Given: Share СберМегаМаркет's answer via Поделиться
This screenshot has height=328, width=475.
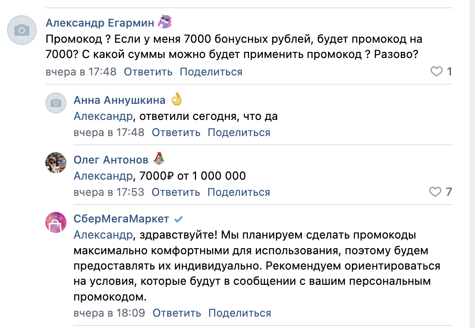Looking at the screenshot, I should click(x=240, y=313).
